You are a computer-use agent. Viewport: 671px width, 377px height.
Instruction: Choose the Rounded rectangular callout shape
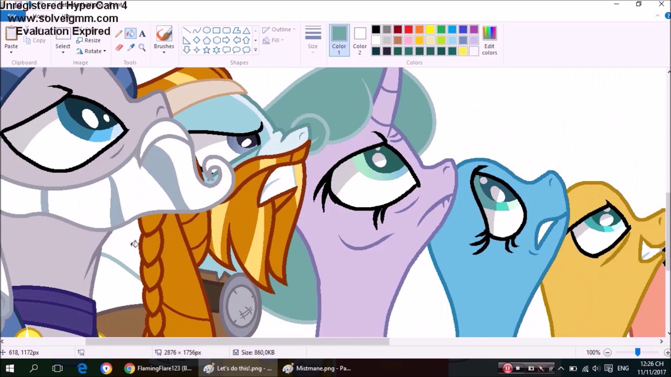[x=226, y=50]
